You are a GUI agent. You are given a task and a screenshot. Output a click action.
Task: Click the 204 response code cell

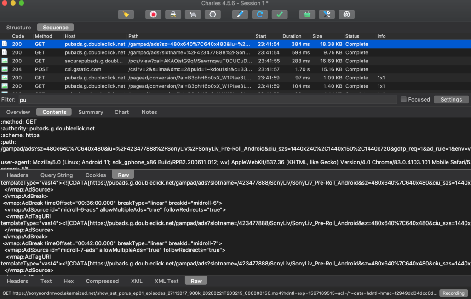point(17,69)
